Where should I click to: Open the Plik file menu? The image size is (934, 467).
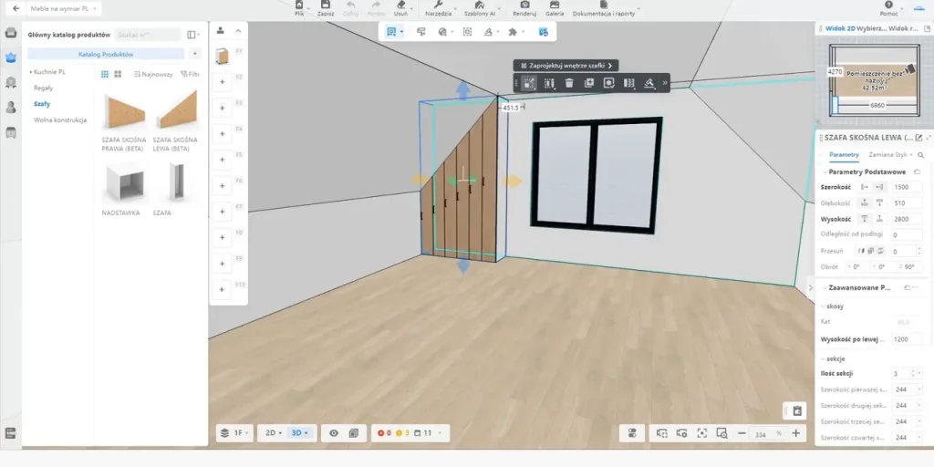point(299,8)
